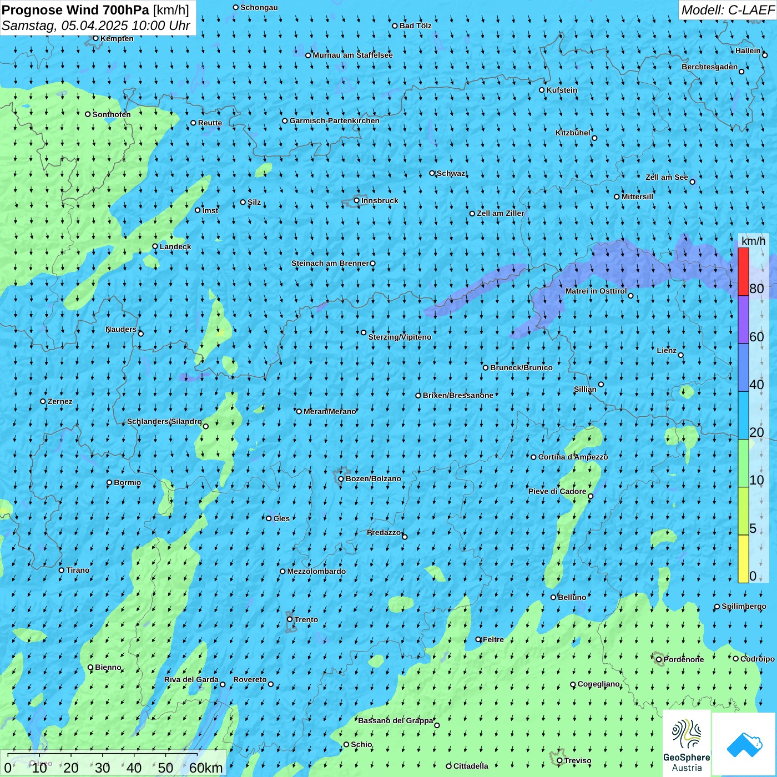777x777 pixels.
Task: Click the Landeck location dot
Action: pos(155,246)
